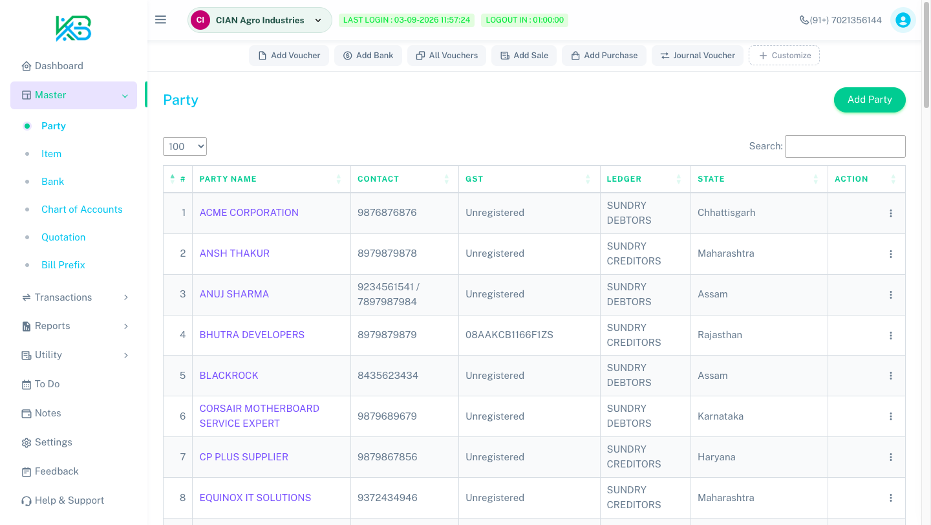Open the ANUJ SHARMA party link
This screenshot has width=931, height=525.
point(234,294)
